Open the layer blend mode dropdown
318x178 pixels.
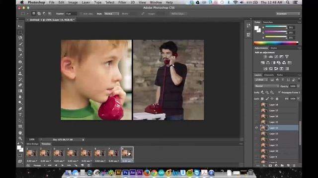(x=267, y=86)
